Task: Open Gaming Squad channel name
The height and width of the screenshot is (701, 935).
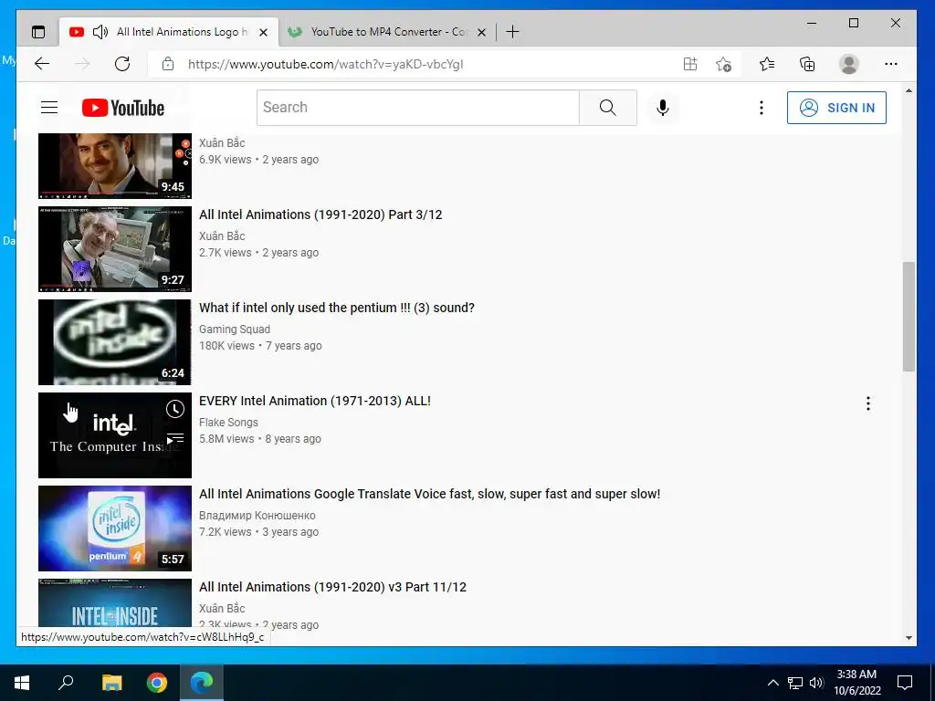Action: (x=235, y=329)
